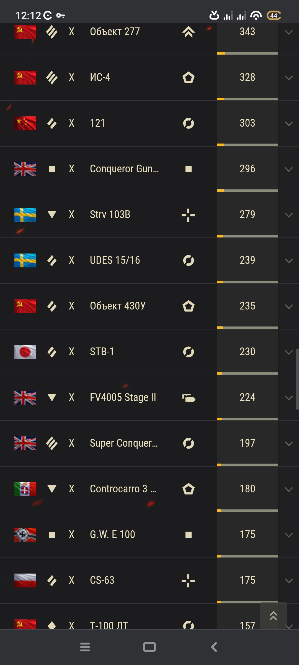Click the scroll-to-top double arrow button
This screenshot has height=665, width=299.
(273, 616)
